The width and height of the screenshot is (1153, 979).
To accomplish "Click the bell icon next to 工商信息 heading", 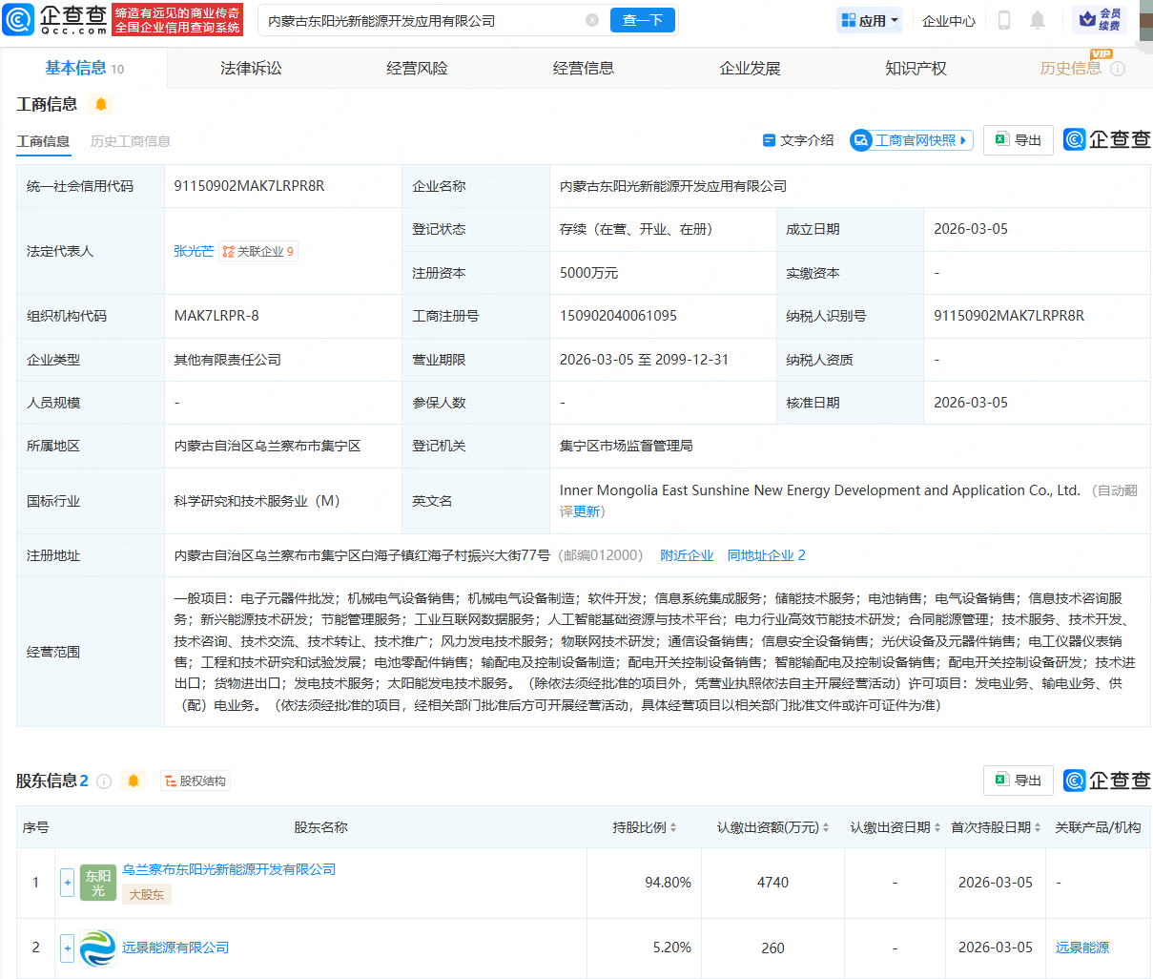I will click(101, 103).
